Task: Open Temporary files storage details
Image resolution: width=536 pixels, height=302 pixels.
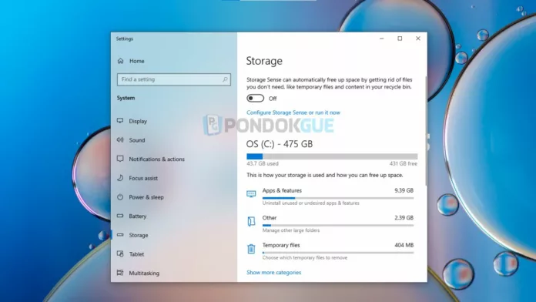Action: (x=330, y=251)
